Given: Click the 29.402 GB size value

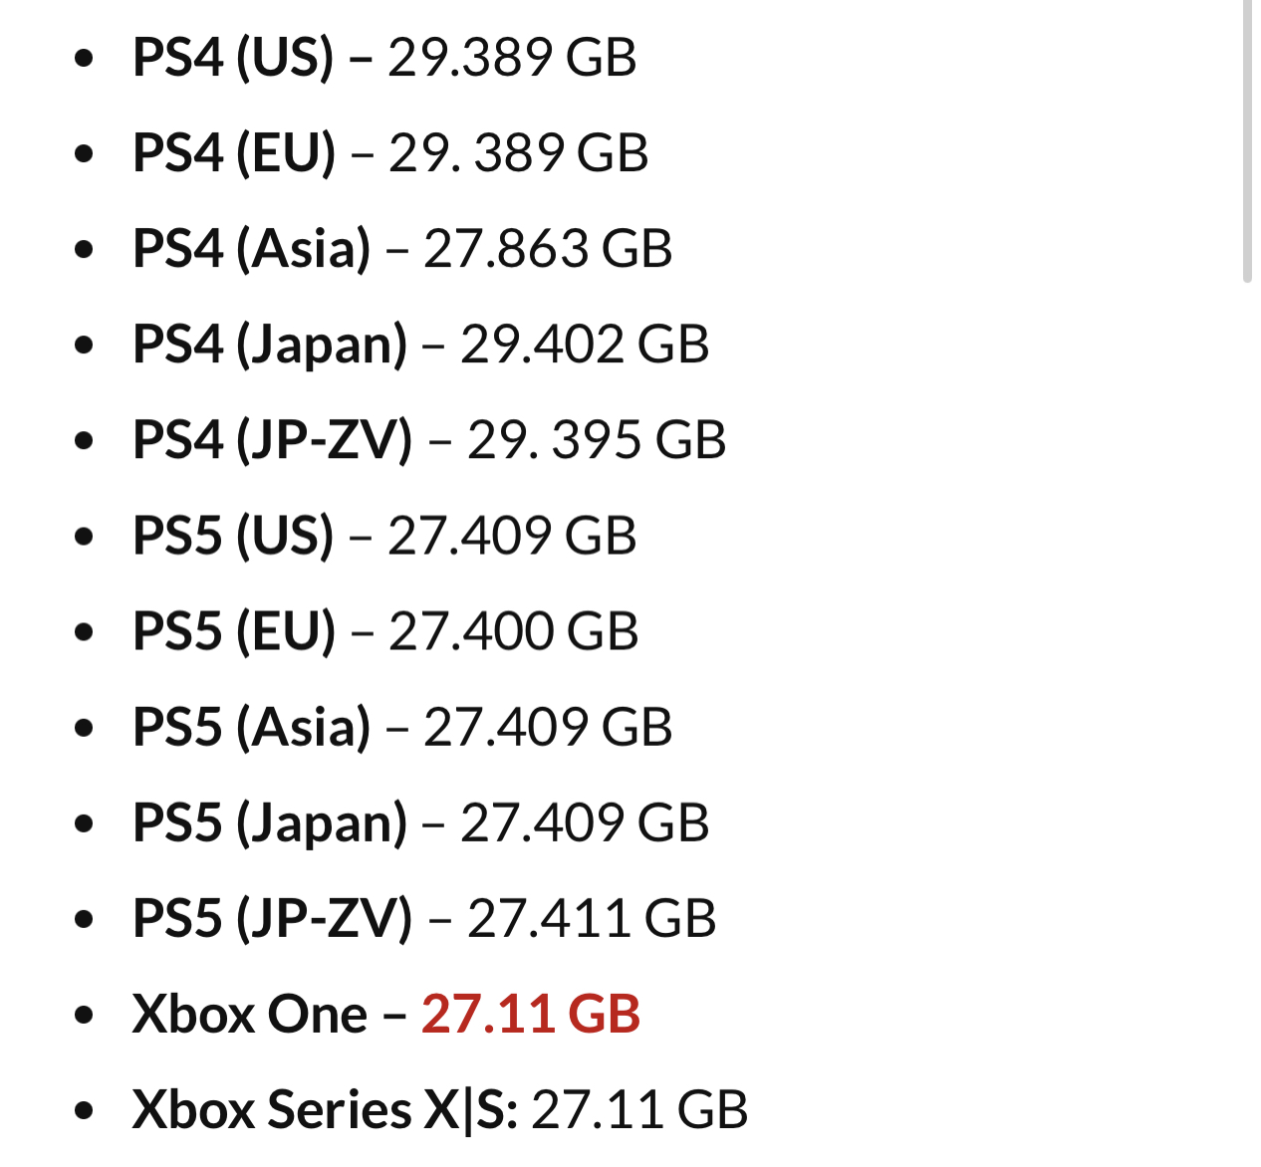Looking at the screenshot, I should (x=585, y=344).
